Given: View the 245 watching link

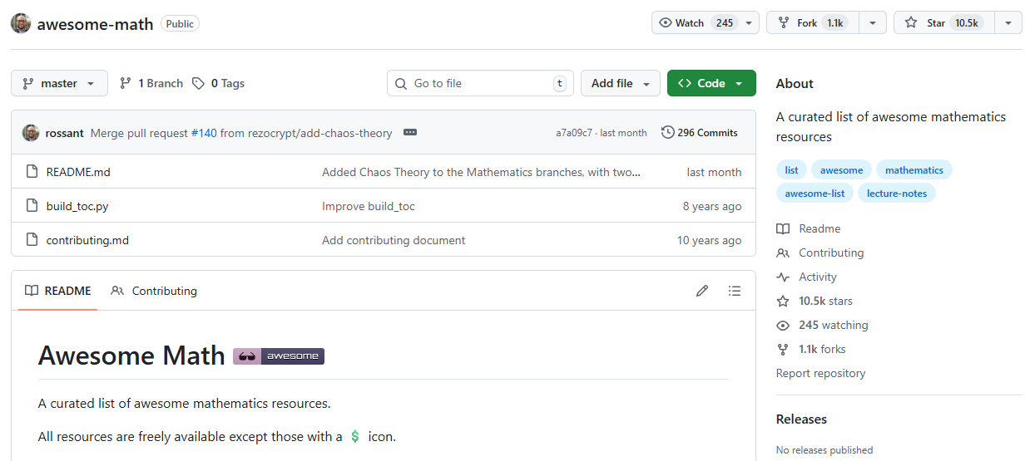Looking at the screenshot, I should tap(822, 325).
